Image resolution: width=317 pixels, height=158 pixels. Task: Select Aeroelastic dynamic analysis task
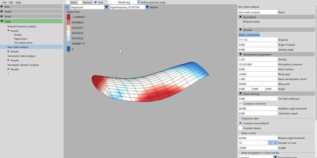pos(23,65)
